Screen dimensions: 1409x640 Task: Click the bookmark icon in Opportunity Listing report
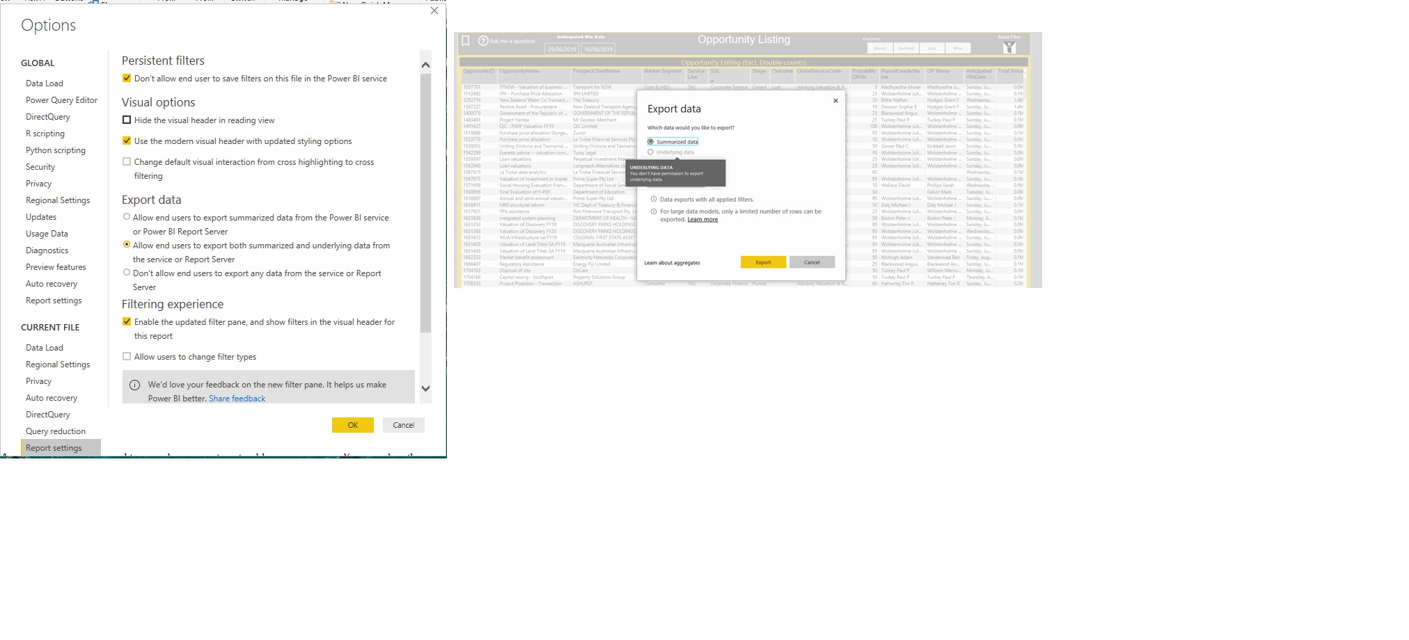pyautogui.click(x=466, y=41)
